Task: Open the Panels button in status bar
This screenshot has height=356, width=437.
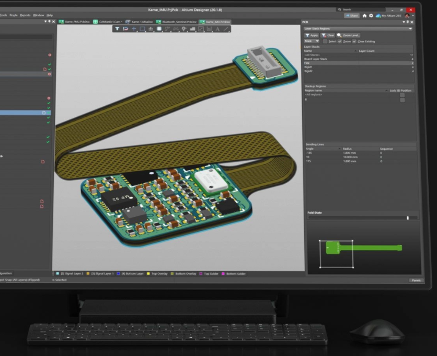Action: (x=416, y=280)
